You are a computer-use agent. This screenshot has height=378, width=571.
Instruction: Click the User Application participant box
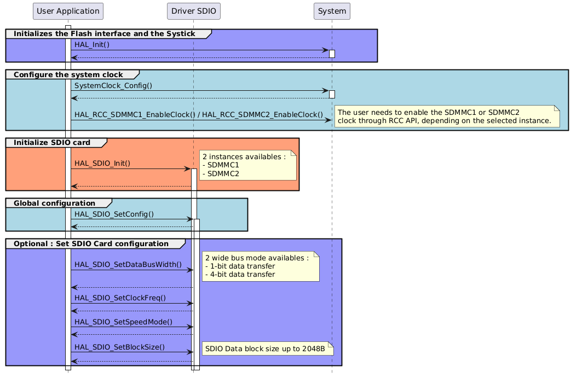pyautogui.click(x=68, y=11)
